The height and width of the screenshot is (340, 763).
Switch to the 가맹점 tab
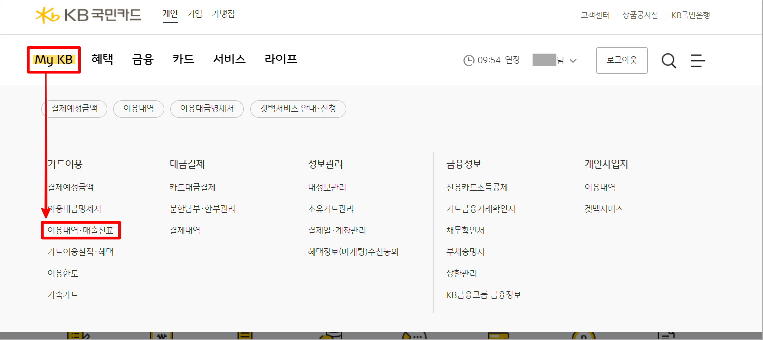(x=223, y=14)
